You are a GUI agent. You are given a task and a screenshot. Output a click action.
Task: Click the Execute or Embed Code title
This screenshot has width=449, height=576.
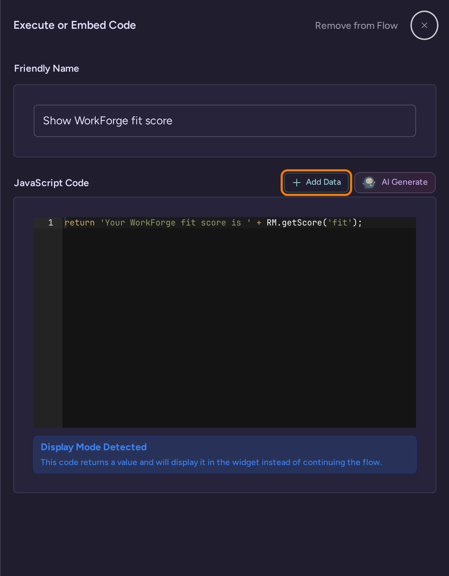click(75, 25)
